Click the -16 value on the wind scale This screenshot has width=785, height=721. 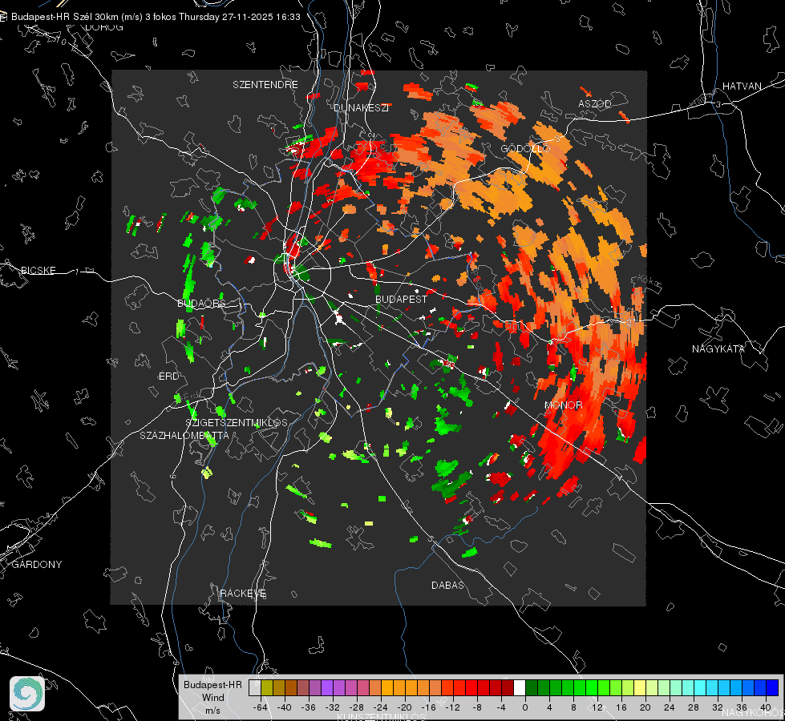pyautogui.click(x=428, y=707)
